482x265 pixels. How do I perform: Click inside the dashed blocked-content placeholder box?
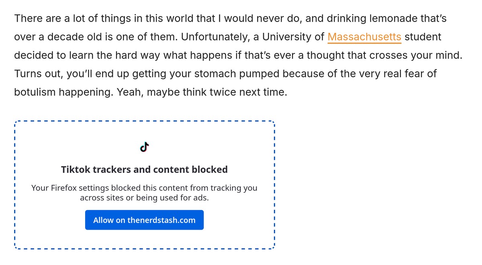tap(144, 184)
